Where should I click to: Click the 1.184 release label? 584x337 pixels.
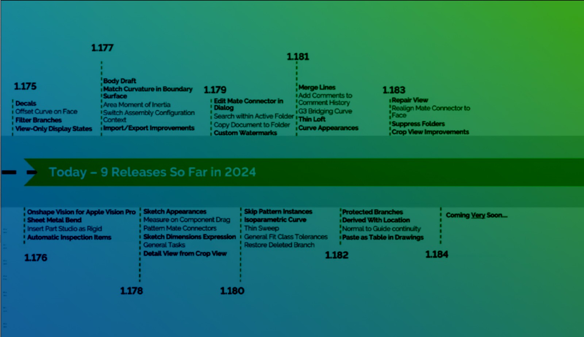point(437,254)
